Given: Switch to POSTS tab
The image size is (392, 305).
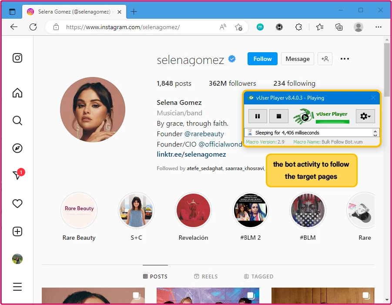Looking at the screenshot, I should (155, 276).
